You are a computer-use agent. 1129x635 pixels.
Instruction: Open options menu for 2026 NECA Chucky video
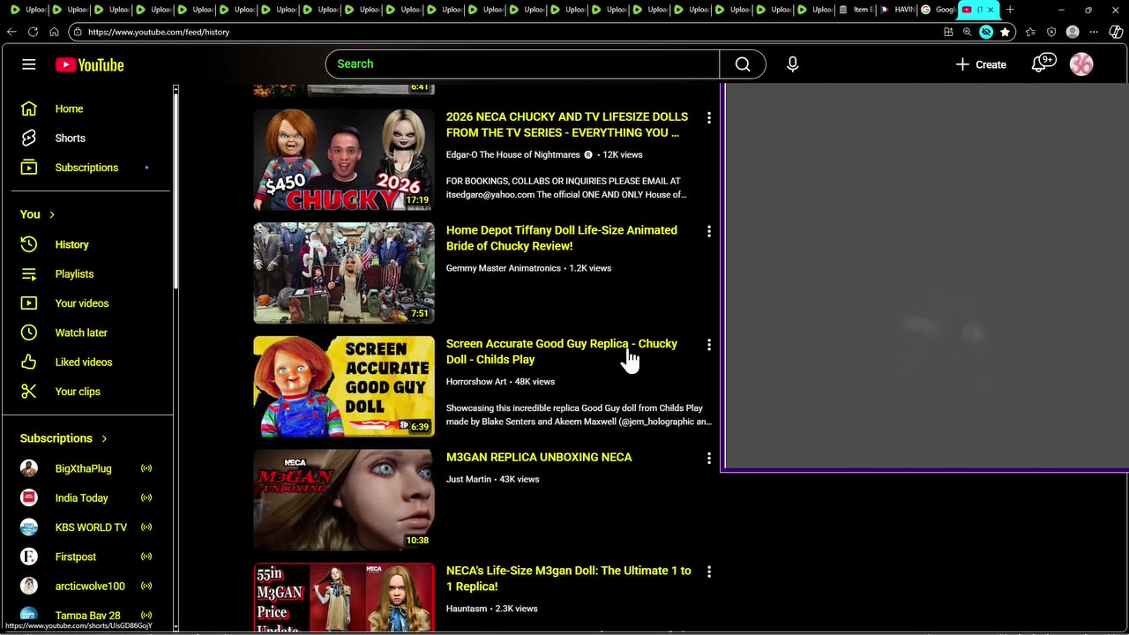point(708,117)
